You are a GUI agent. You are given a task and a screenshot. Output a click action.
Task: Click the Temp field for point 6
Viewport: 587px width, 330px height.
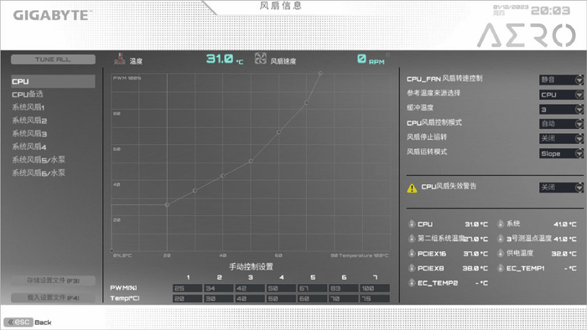(343, 299)
